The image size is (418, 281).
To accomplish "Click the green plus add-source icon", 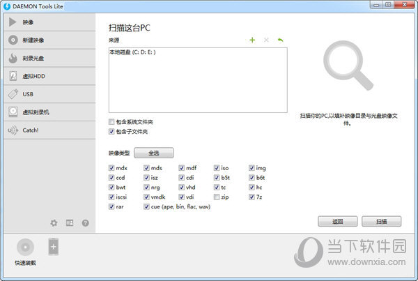I will tap(252, 40).
